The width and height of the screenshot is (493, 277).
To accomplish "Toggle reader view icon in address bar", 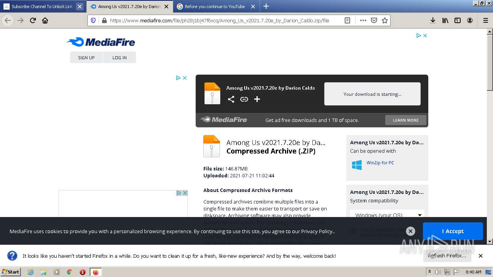I will 347,20.
